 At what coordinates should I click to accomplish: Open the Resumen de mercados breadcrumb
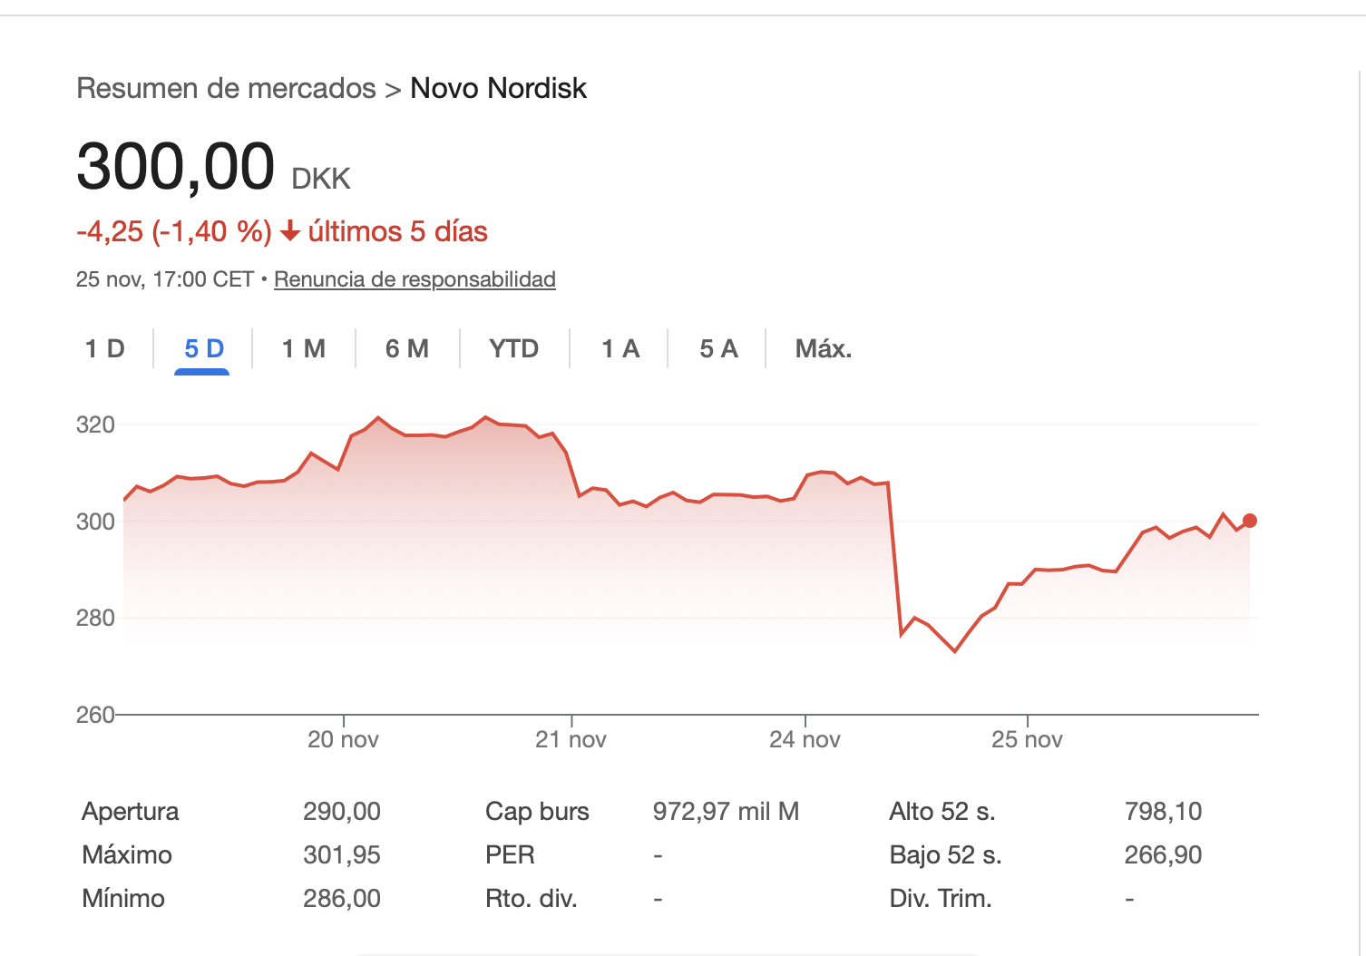[226, 88]
